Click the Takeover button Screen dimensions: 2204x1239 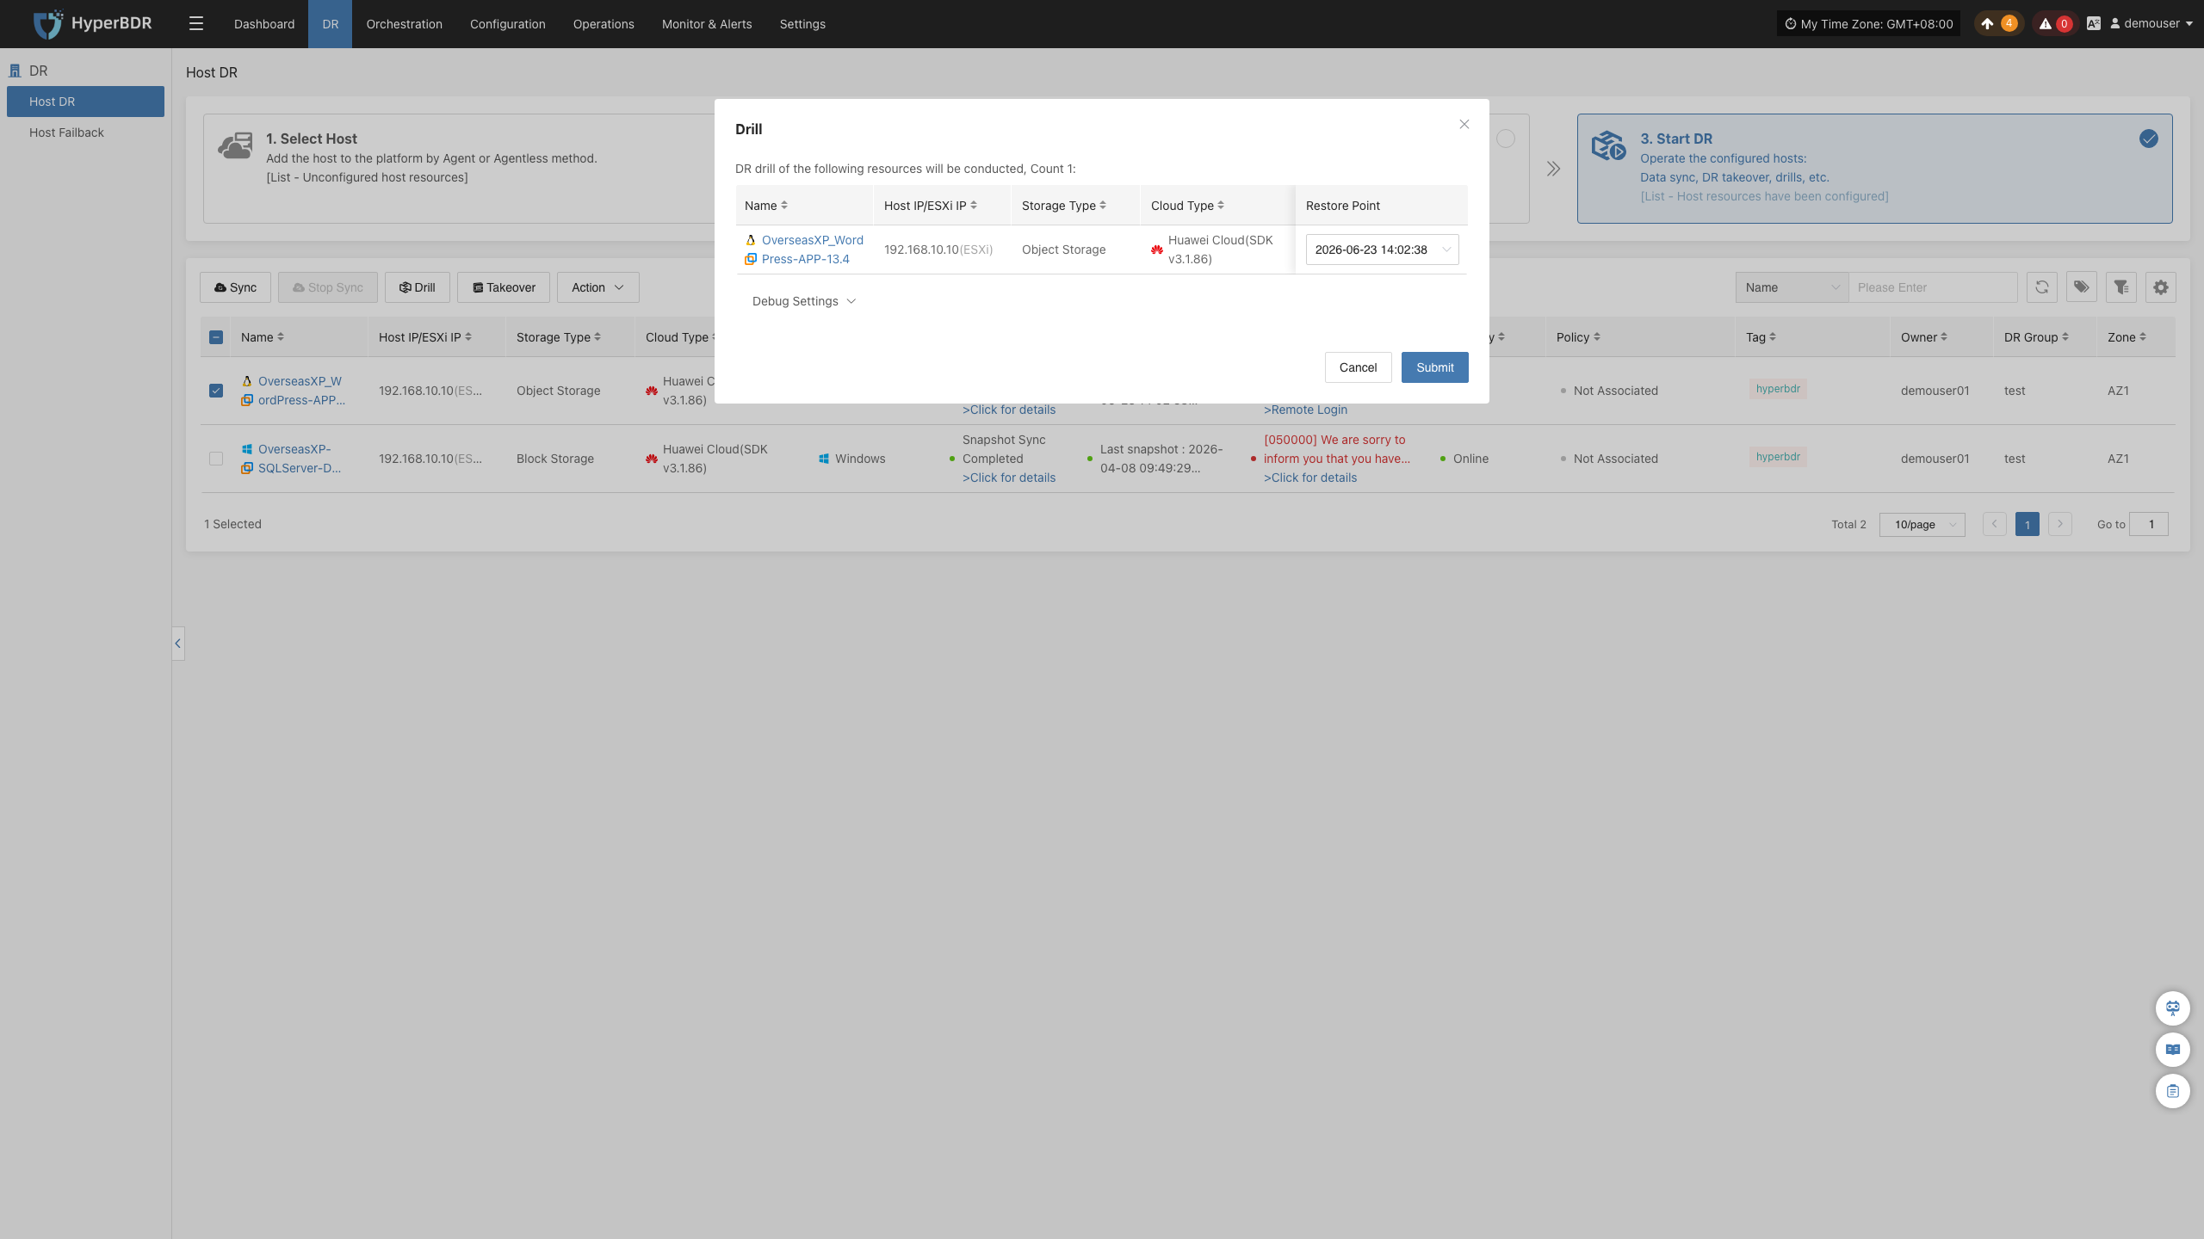pos(503,287)
